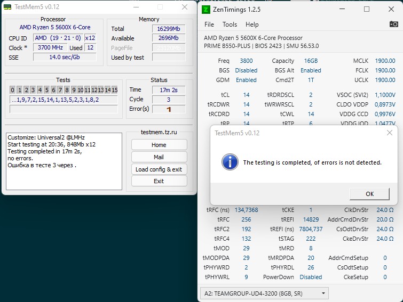Click the tREFI 14829 value
Screen dimensions: 403x302
click(311, 219)
